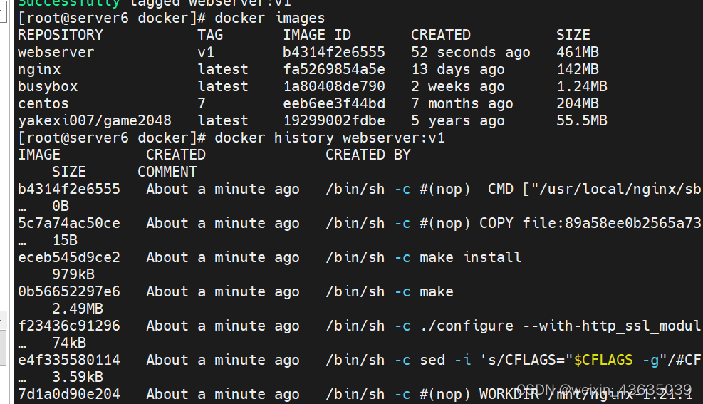Click the 1.24MB size value
Image resolution: width=703 pixels, height=404 pixels.
click(582, 86)
